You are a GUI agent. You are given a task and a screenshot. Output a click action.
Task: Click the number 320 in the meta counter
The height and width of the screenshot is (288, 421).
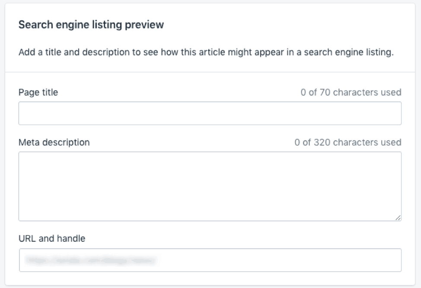point(322,142)
